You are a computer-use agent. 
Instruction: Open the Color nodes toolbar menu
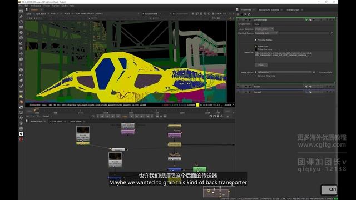[21, 32]
